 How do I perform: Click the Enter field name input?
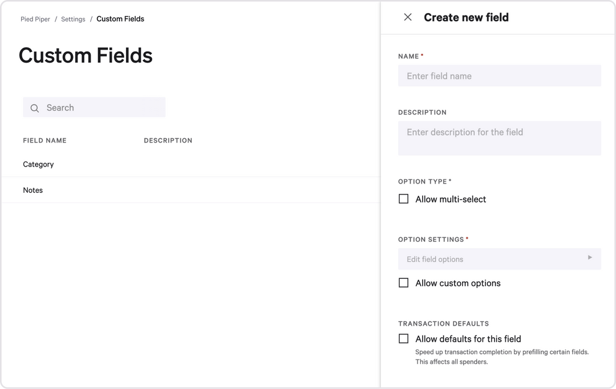point(499,76)
